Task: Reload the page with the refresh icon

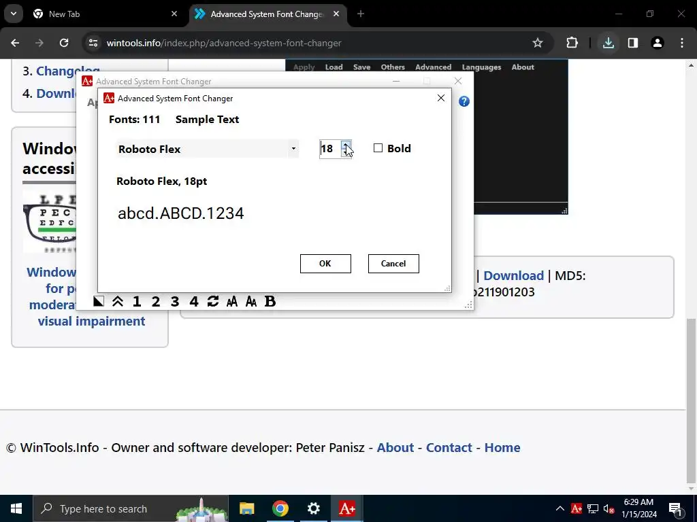Action: point(64,43)
